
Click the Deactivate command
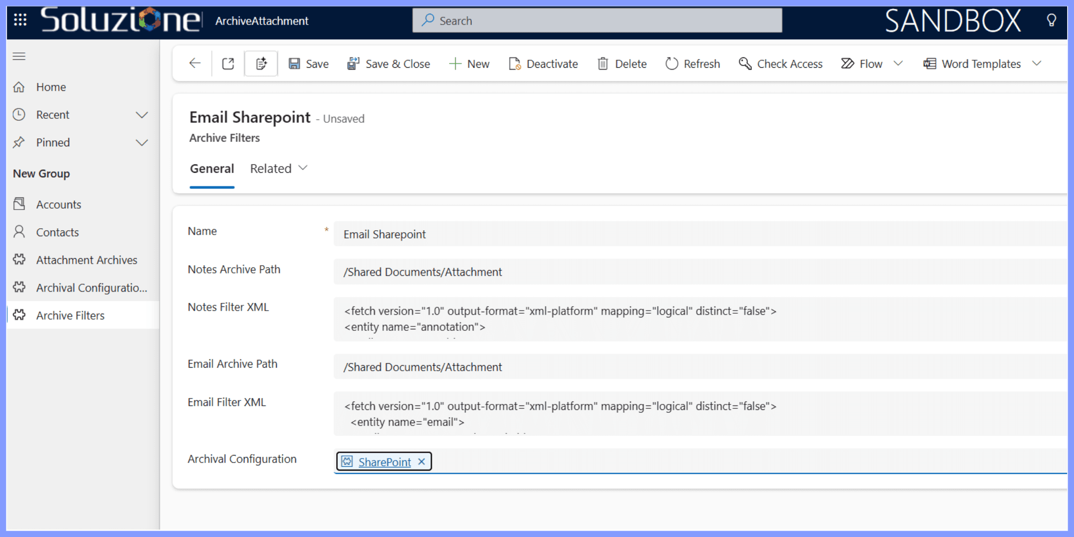coord(543,64)
